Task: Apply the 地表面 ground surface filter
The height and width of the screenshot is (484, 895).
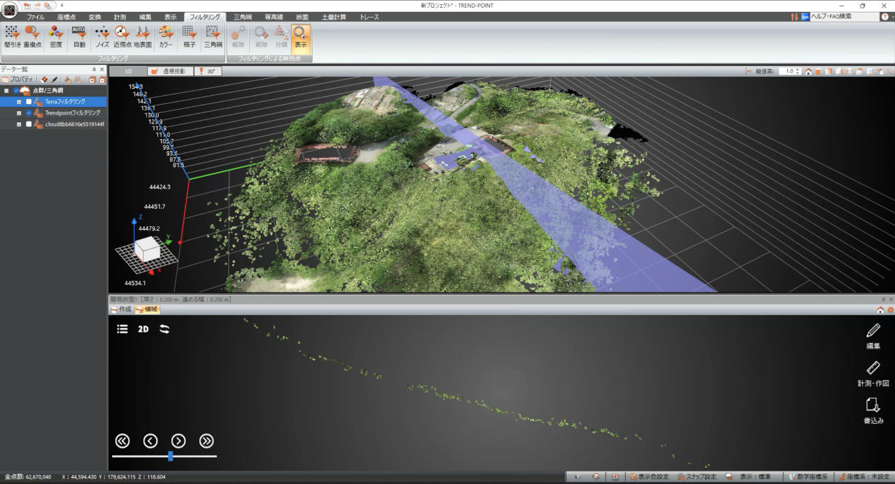Action: pyautogui.click(x=143, y=36)
